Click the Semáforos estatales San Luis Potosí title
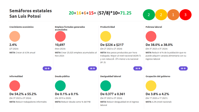The height and width of the screenshot is (112, 199). 30,13
